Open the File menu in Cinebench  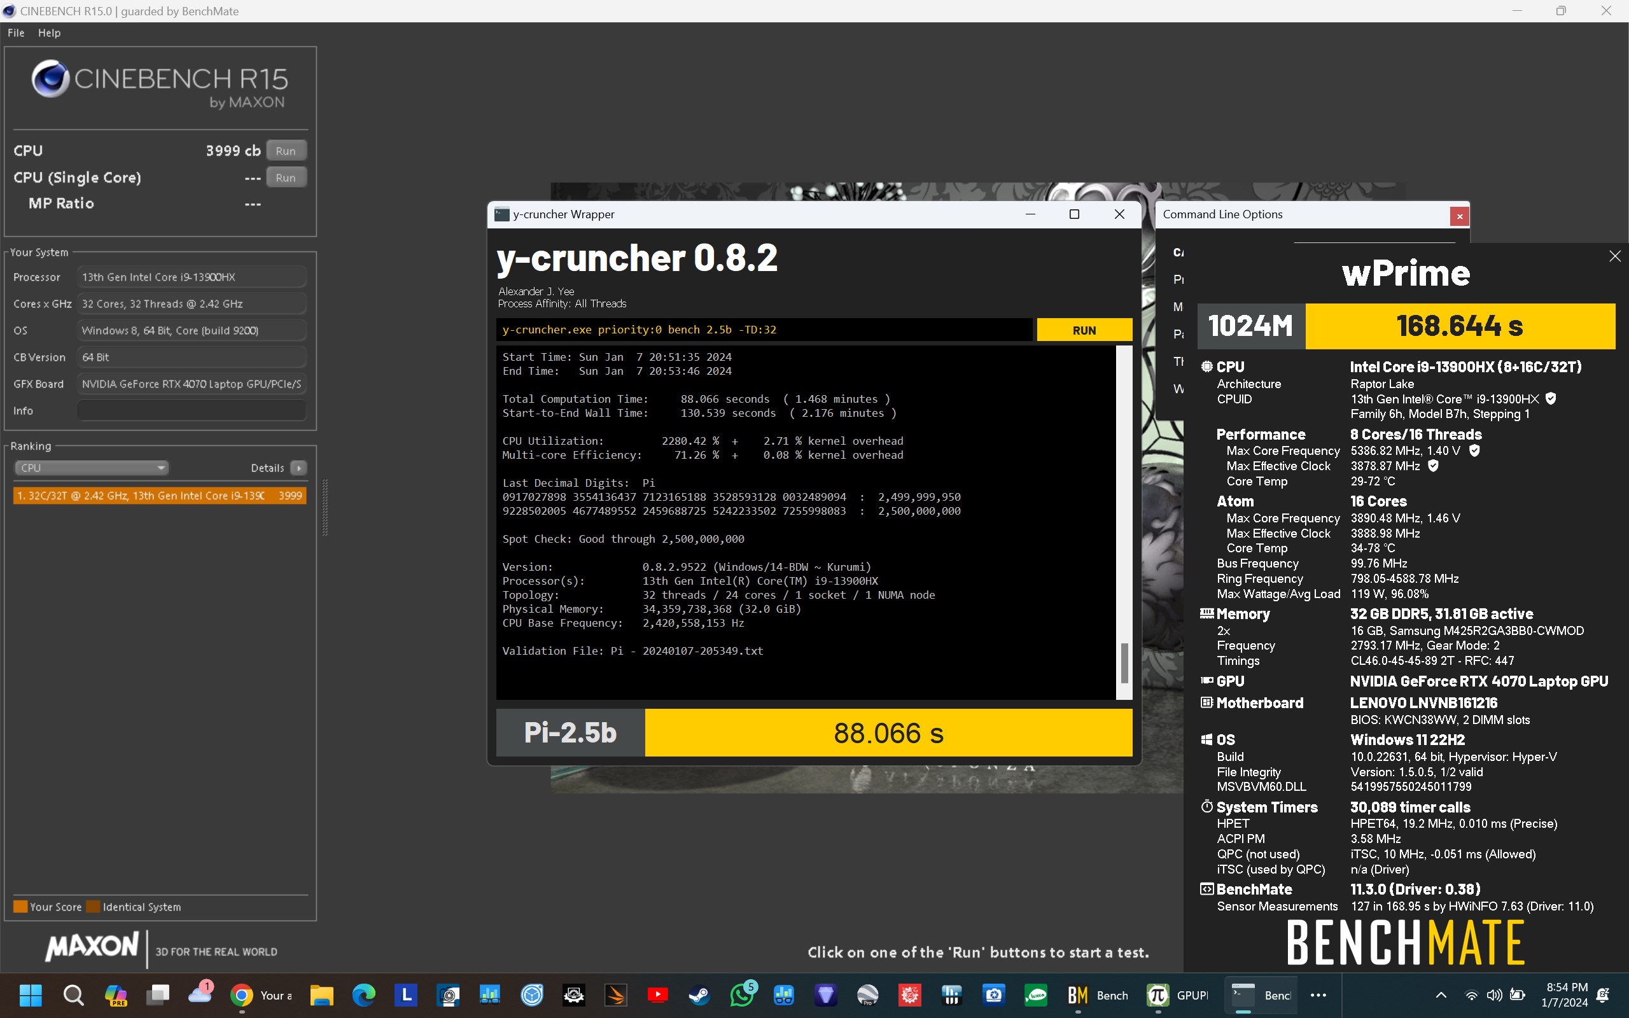16,32
